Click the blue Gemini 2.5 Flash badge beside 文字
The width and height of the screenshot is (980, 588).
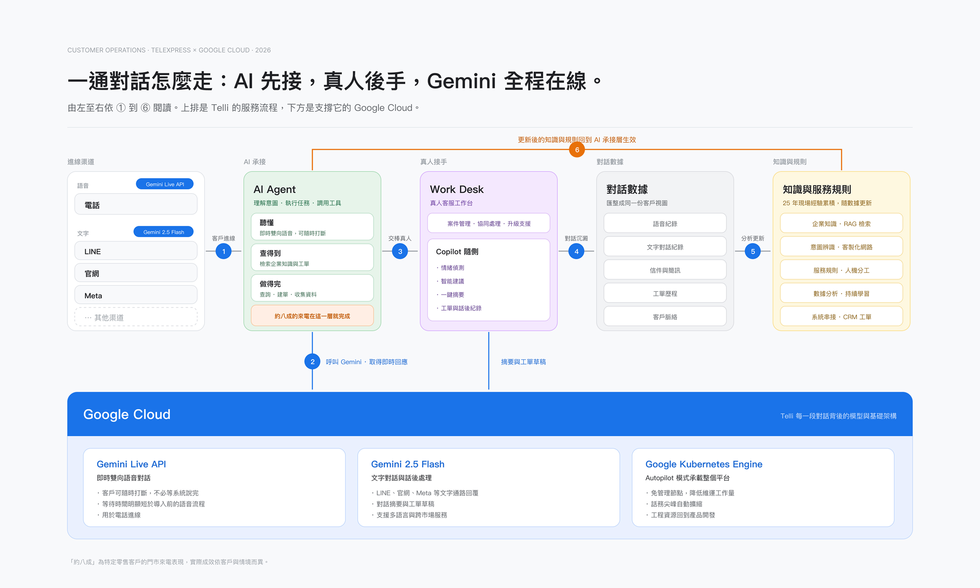[x=164, y=232]
